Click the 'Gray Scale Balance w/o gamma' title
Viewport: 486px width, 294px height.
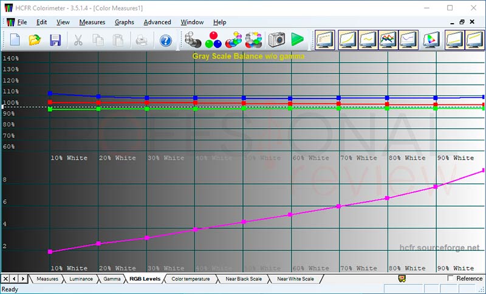click(248, 56)
